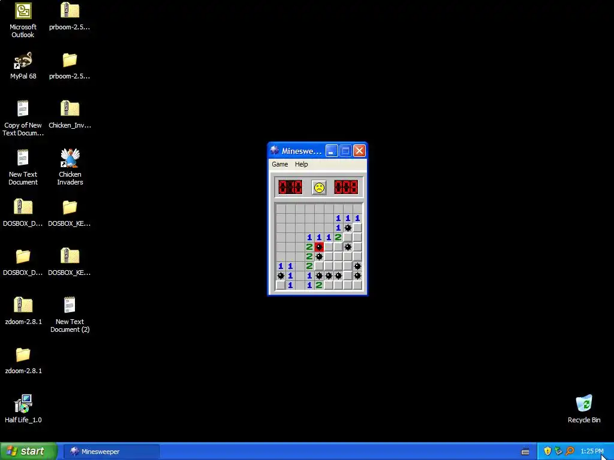
Task: Click the Minesweeper title bar mine icon
Action: 275,150
